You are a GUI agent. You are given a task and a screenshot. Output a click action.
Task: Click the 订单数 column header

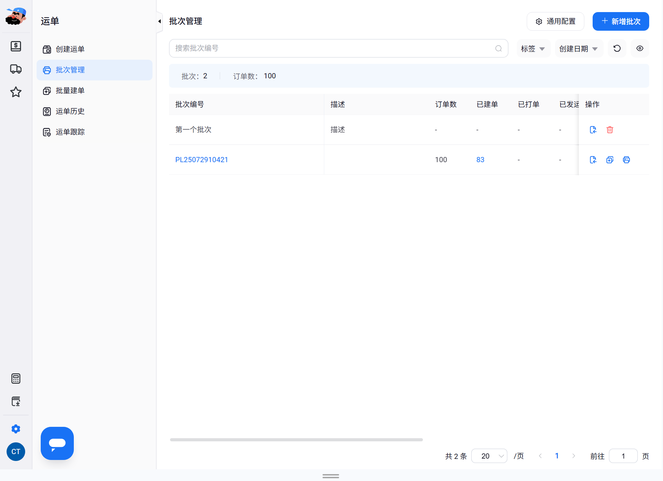pos(446,105)
